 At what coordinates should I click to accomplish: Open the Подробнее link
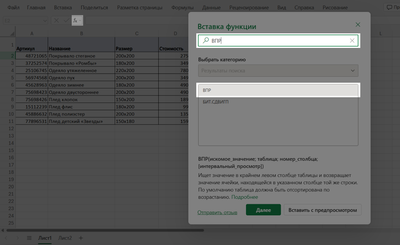pos(245,197)
